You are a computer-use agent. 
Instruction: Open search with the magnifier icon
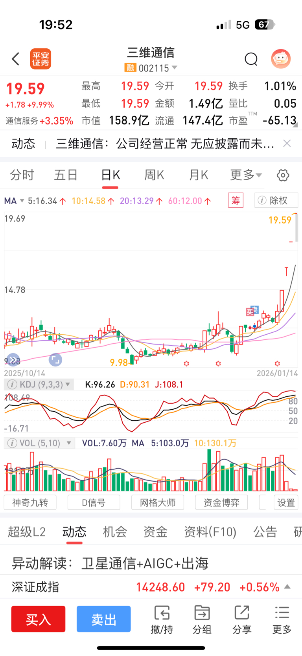click(251, 59)
